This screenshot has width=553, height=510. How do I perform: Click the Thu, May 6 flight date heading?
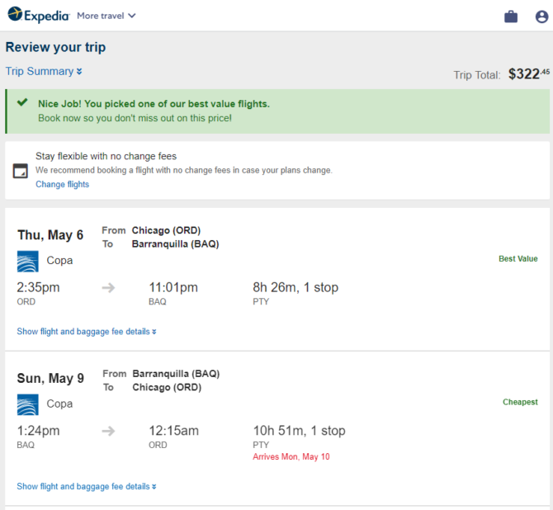pyautogui.click(x=50, y=235)
